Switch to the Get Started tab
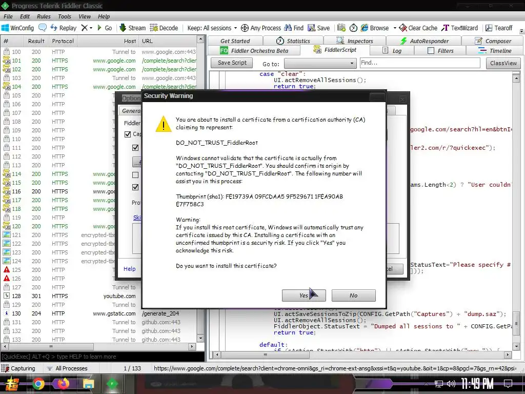Image resolution: width=525 pixels, height=394 pixels. (235, 41)
